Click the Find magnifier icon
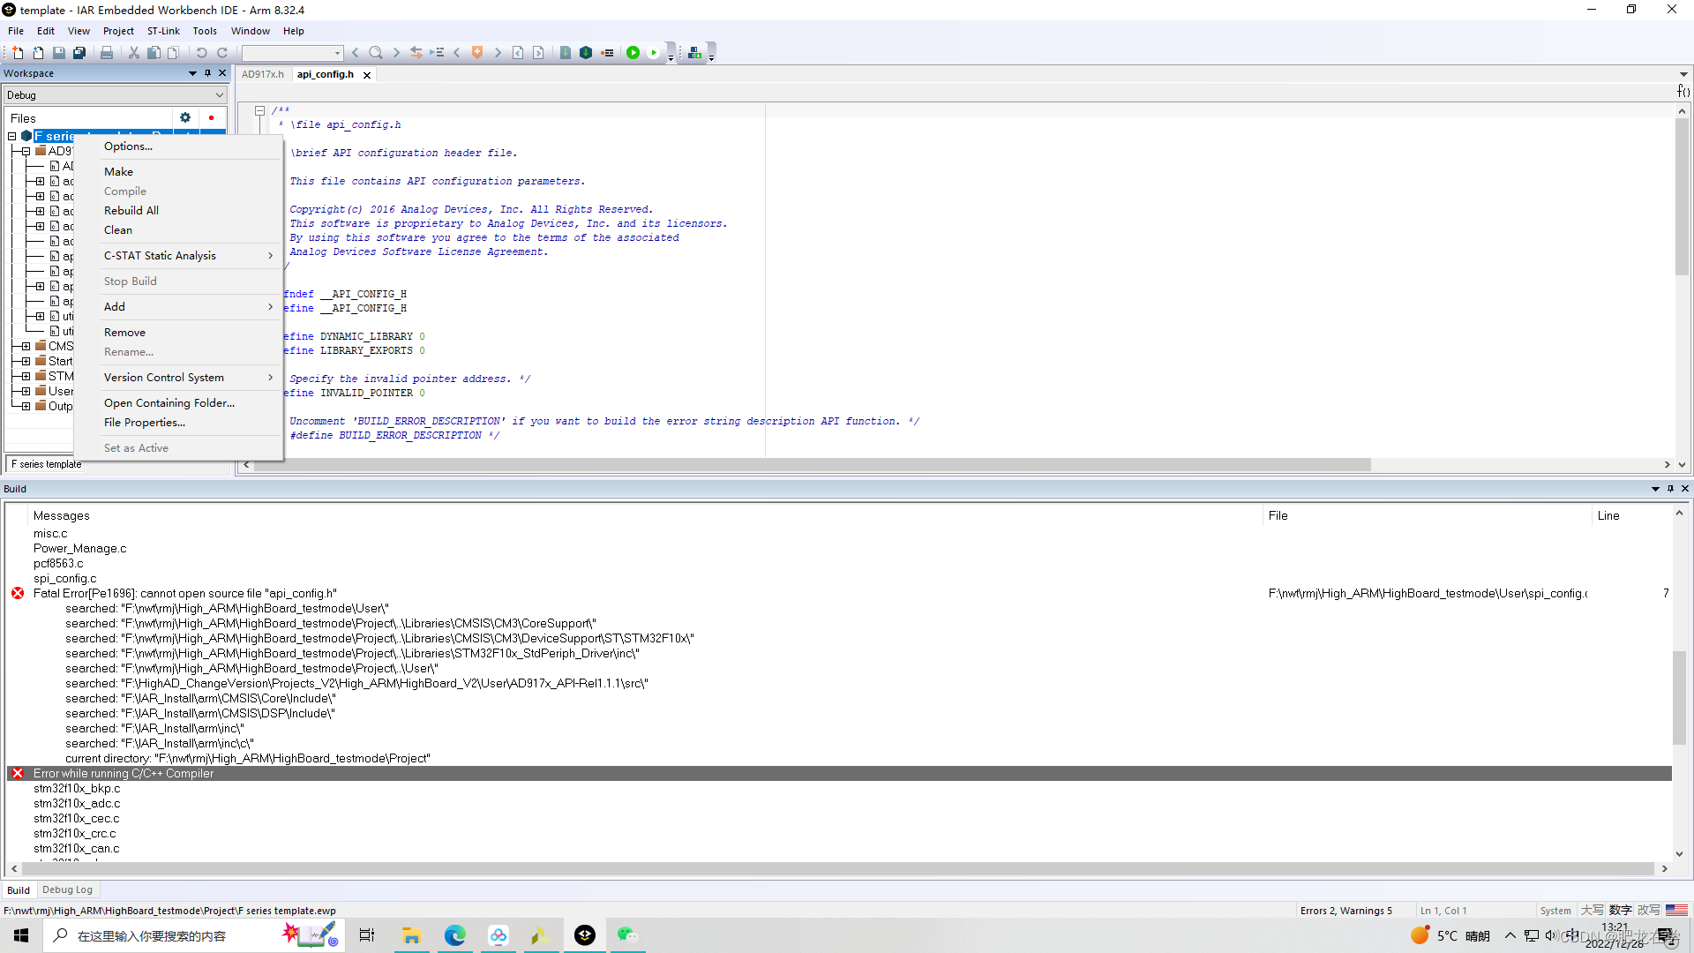 376,53
